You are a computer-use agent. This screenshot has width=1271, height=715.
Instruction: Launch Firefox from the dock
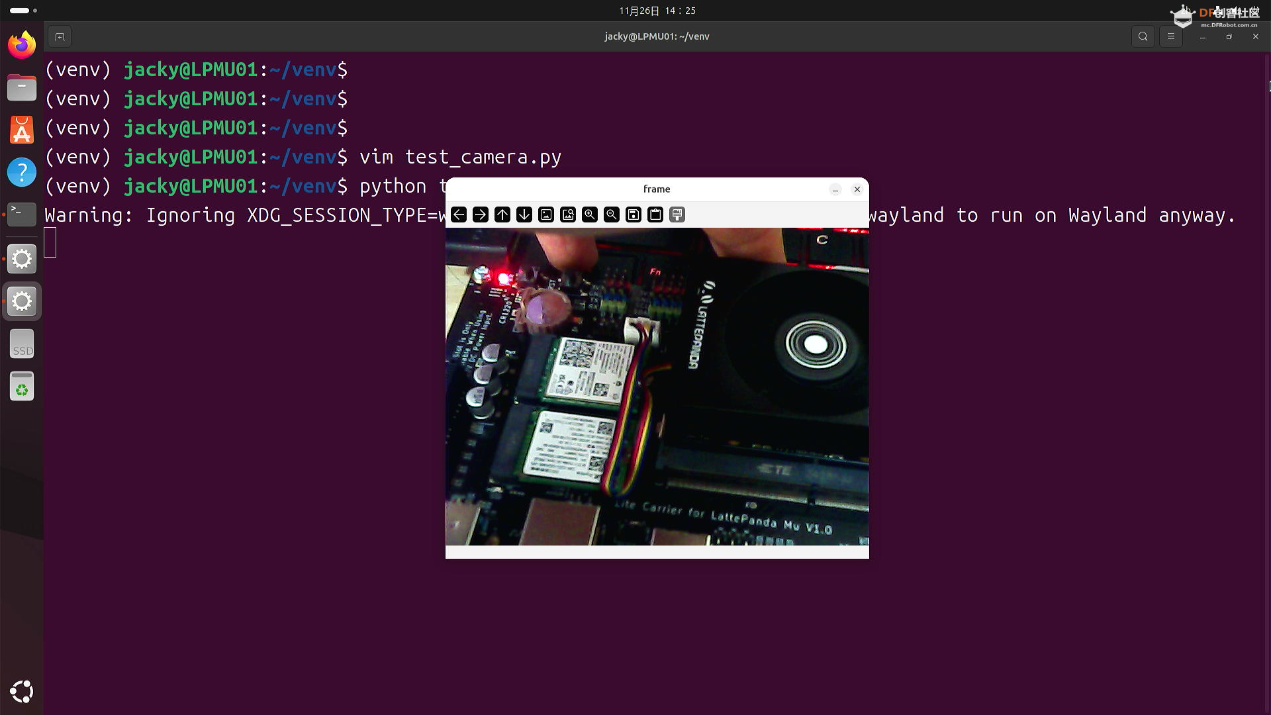[x=22, y=45]
